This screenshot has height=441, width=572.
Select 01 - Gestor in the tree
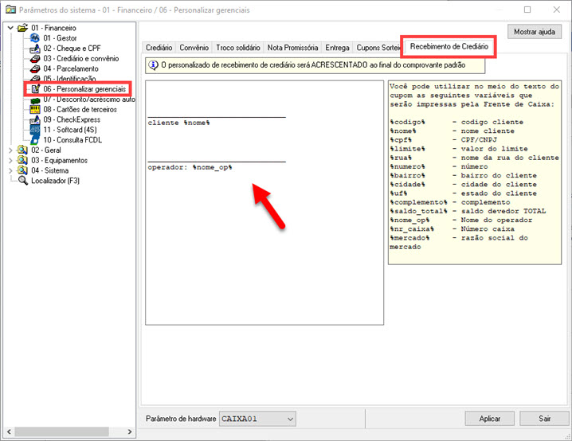61,38
